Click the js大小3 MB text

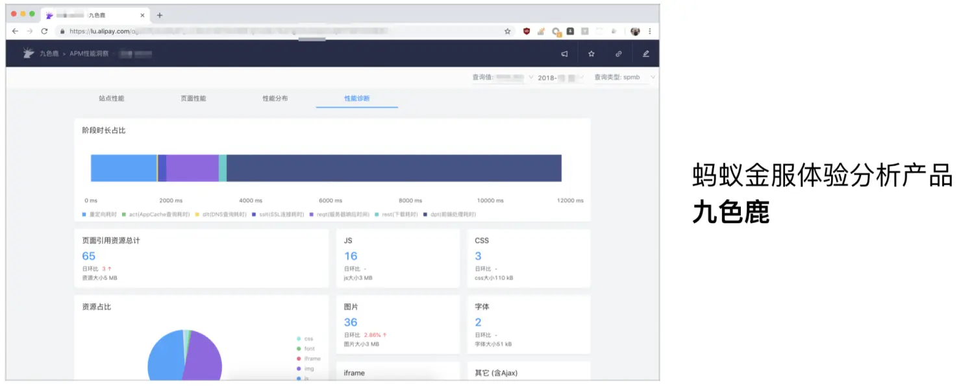tap(358, 278)
